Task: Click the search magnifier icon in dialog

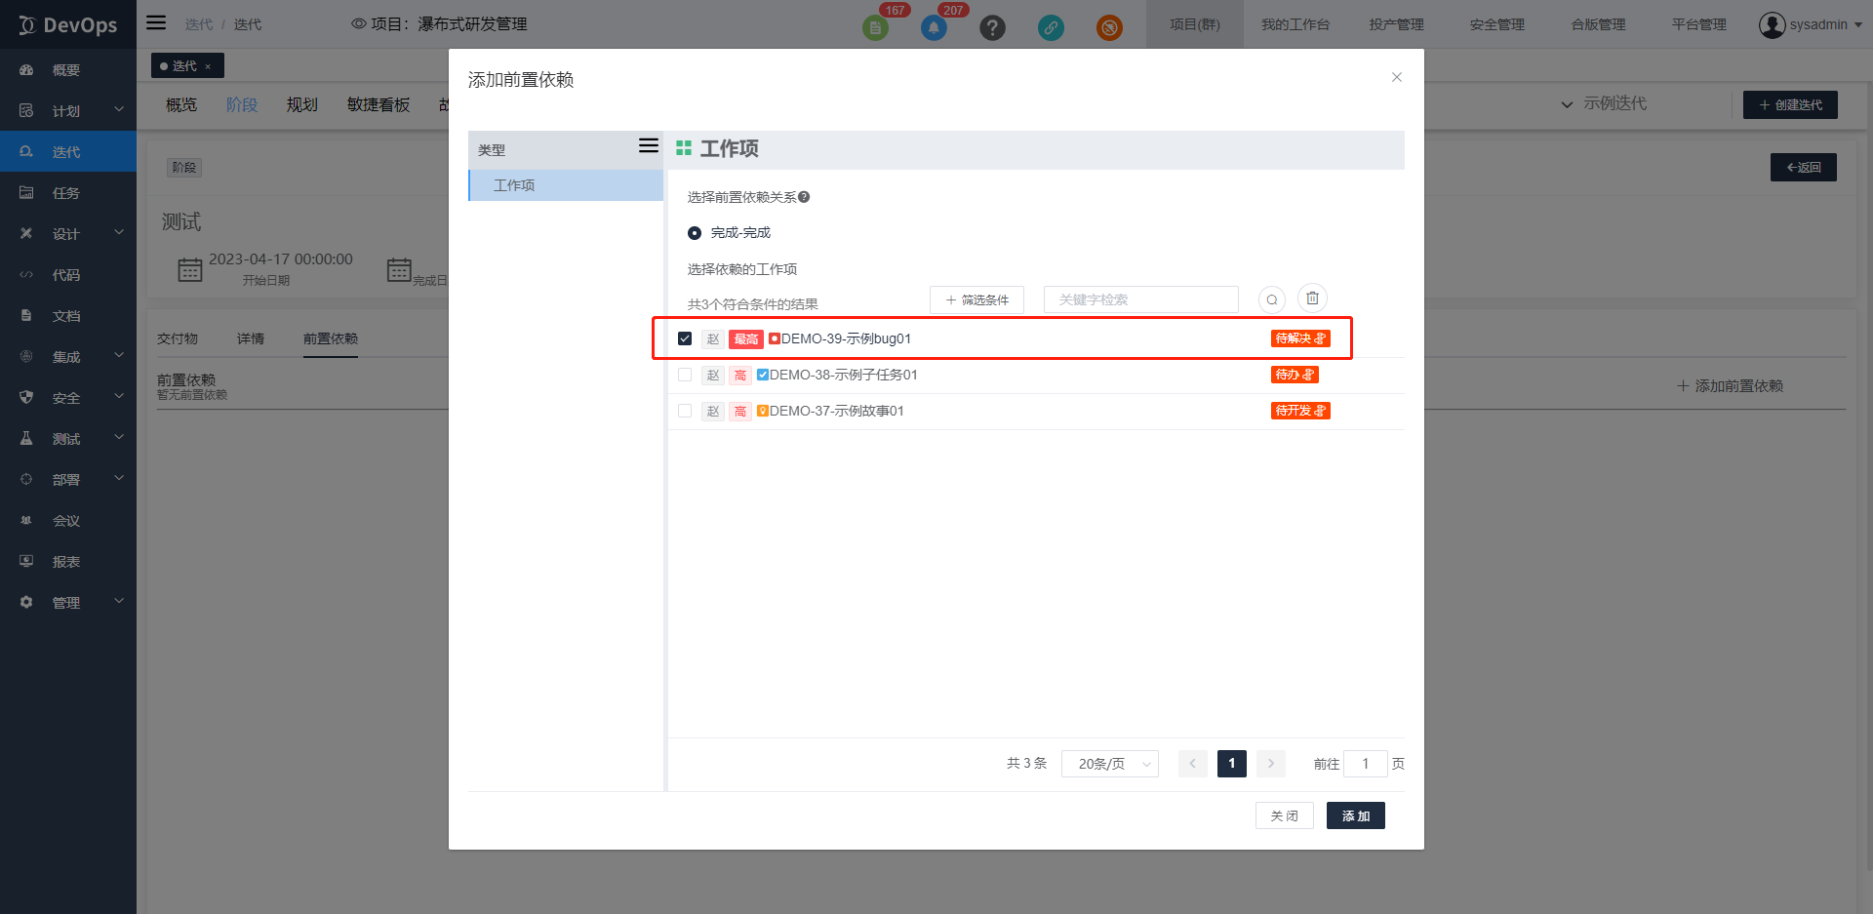Action: click(1271, 299)
